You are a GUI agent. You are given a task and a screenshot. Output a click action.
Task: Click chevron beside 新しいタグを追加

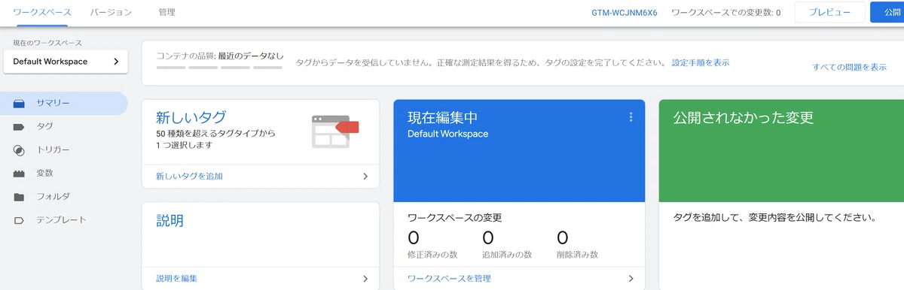pyautogui.click(x=365, y=177)
